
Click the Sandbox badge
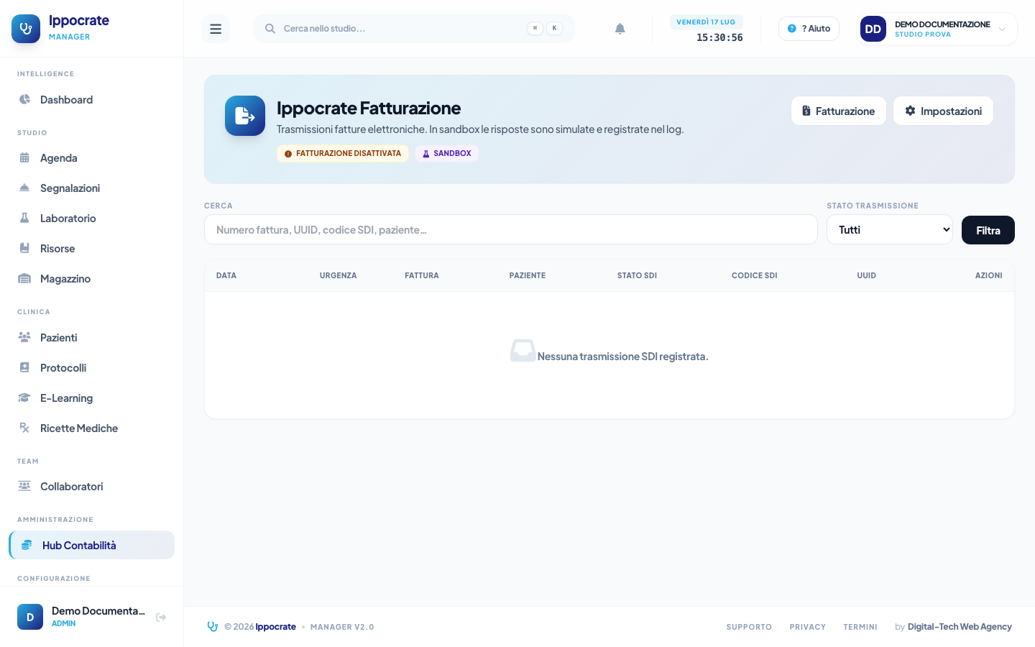[x=447, y=153]
